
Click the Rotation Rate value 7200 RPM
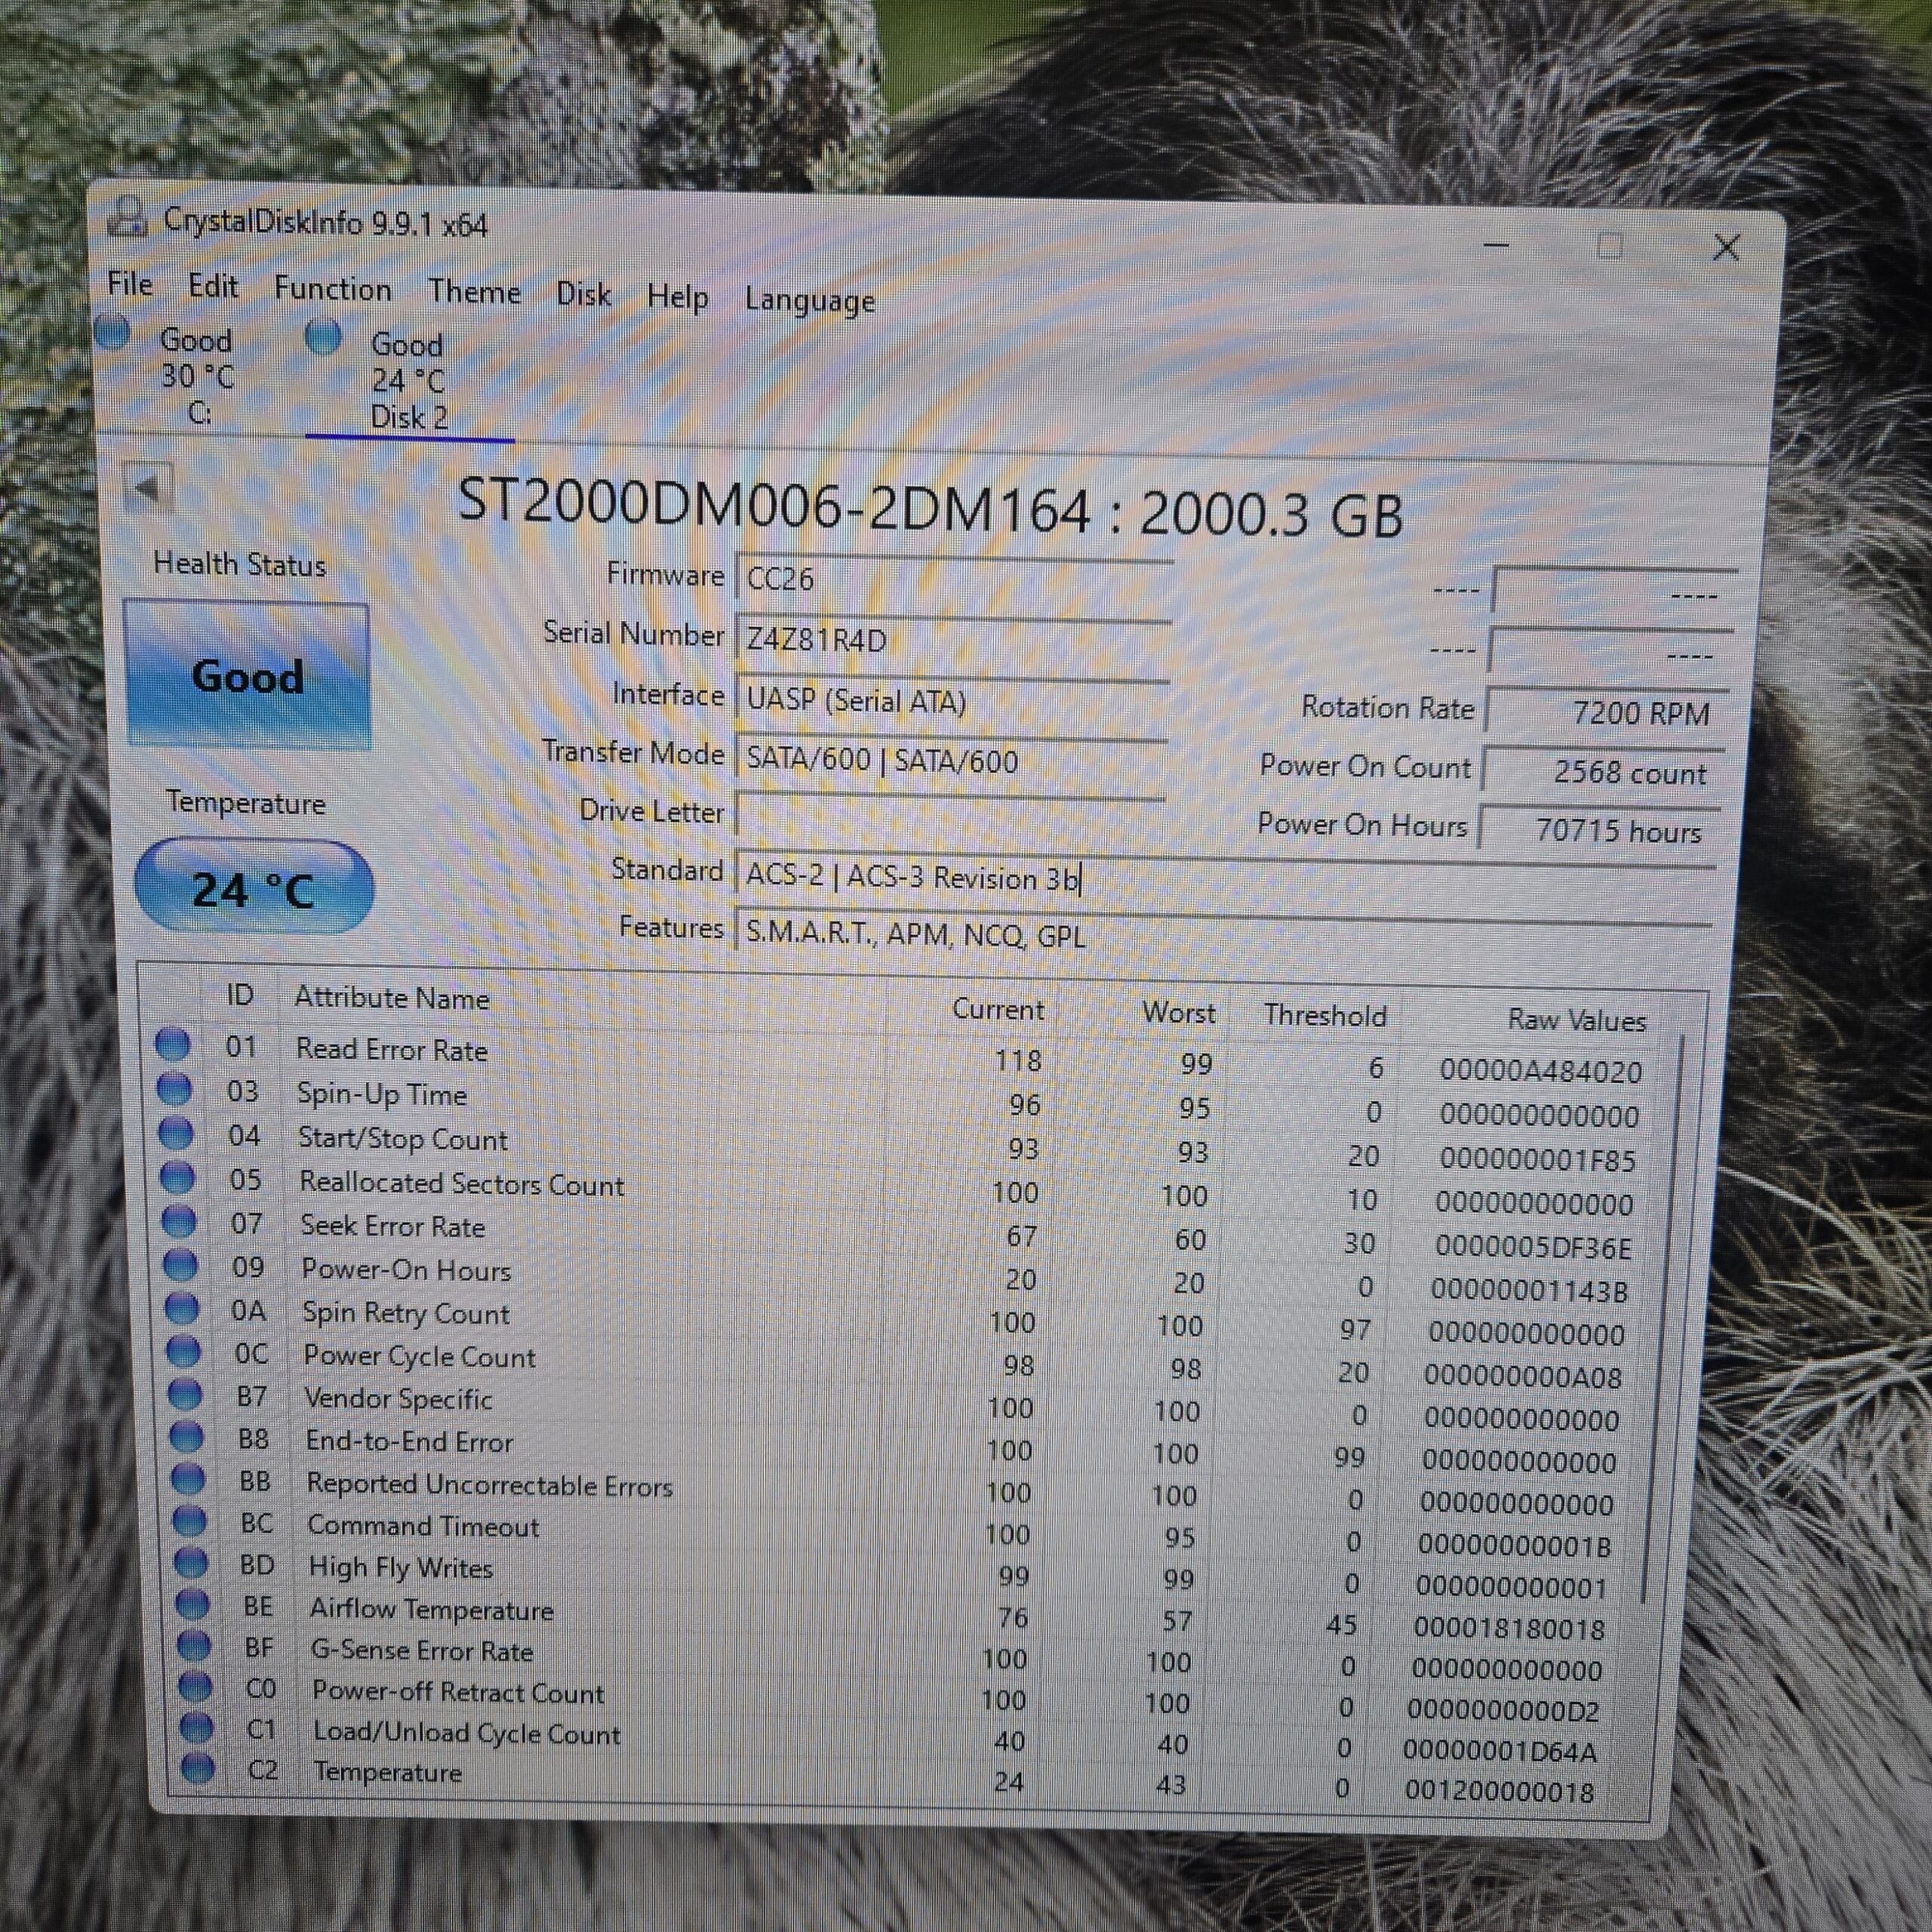point(1608,711)
